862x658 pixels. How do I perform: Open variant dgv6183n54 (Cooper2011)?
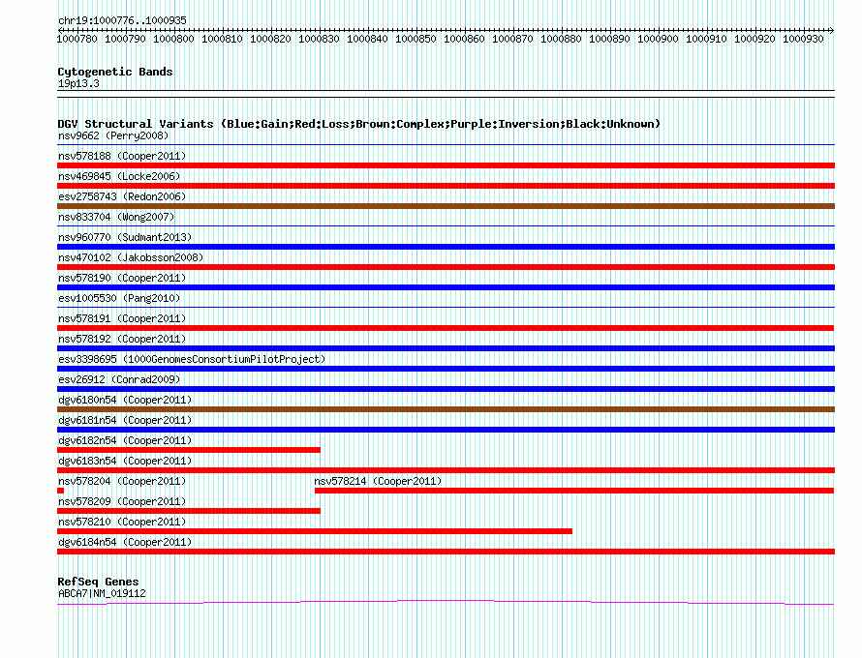click(125, 461)
